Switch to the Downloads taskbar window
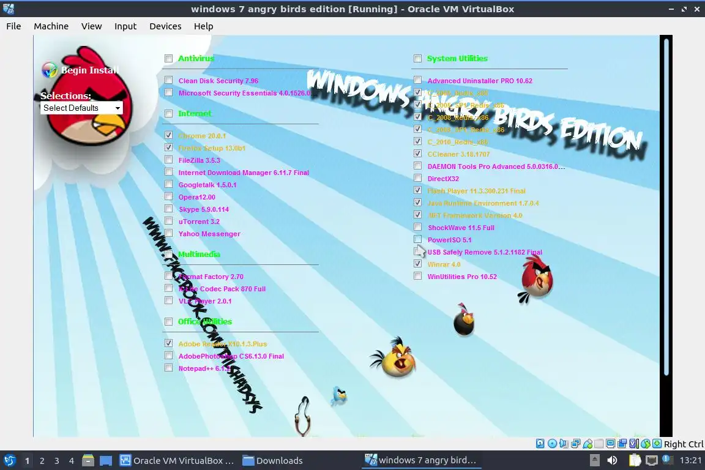 coord(272,461)
